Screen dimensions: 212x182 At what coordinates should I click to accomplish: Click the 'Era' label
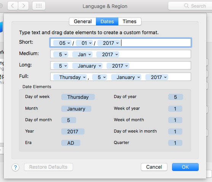click(28, 142)
